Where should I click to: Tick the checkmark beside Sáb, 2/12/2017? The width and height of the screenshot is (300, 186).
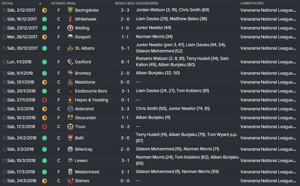[4, 10]
